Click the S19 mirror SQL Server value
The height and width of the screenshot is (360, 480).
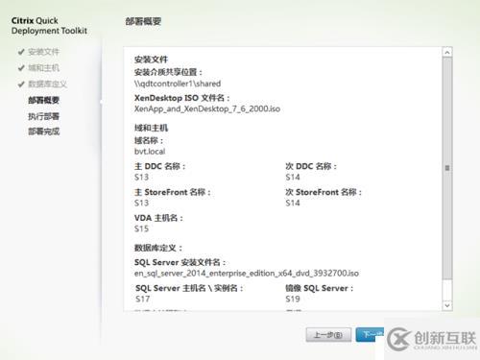click(293, 299)
